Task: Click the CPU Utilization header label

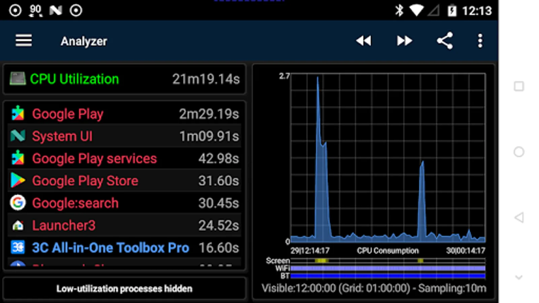Action: coord(74,79)
